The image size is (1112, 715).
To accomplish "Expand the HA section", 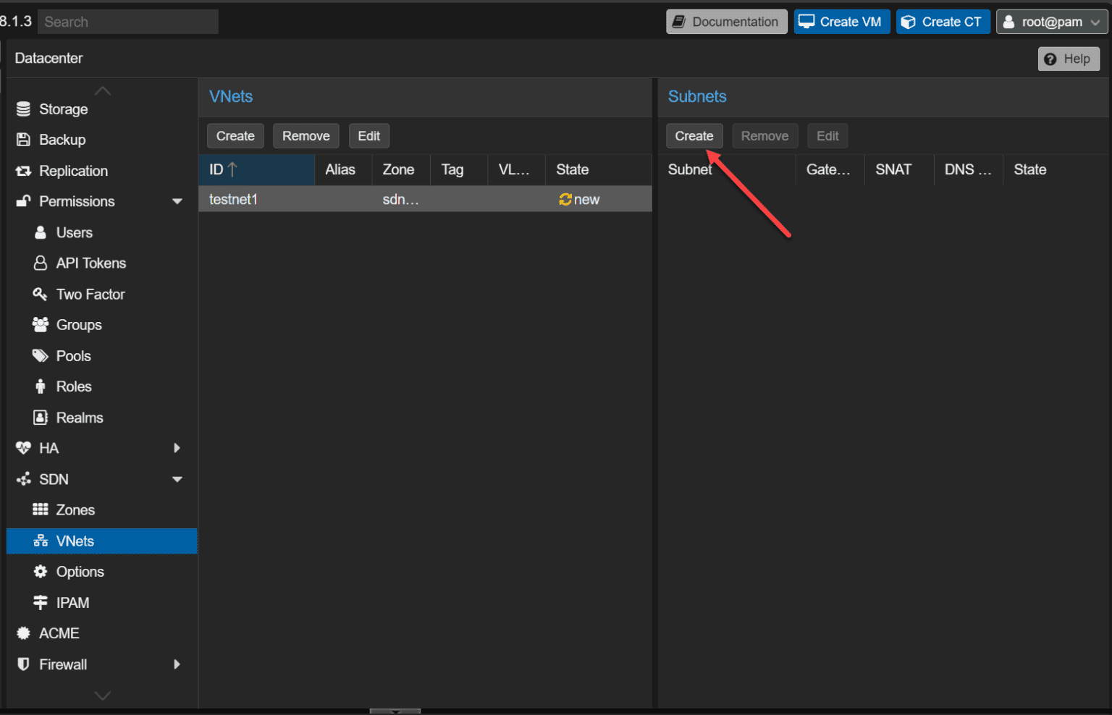I will 177,447.
